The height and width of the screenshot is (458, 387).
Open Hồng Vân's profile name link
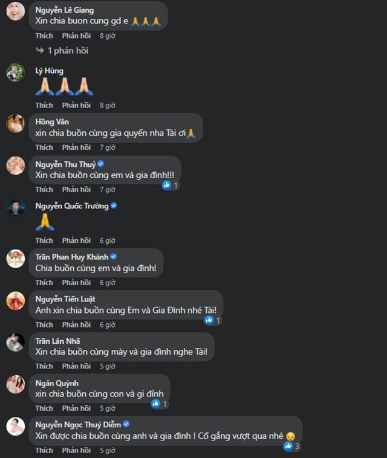[x=52, y=121]
